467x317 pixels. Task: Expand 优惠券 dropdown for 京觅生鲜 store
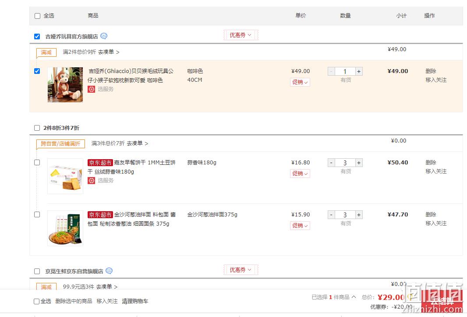[x=241, y=270]
